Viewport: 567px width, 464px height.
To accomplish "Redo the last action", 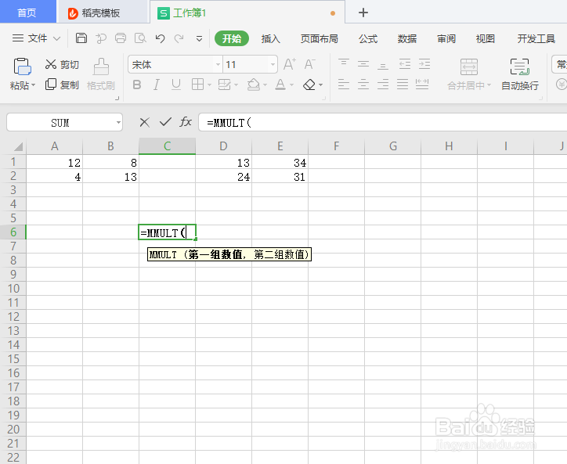I will [179, 38].
